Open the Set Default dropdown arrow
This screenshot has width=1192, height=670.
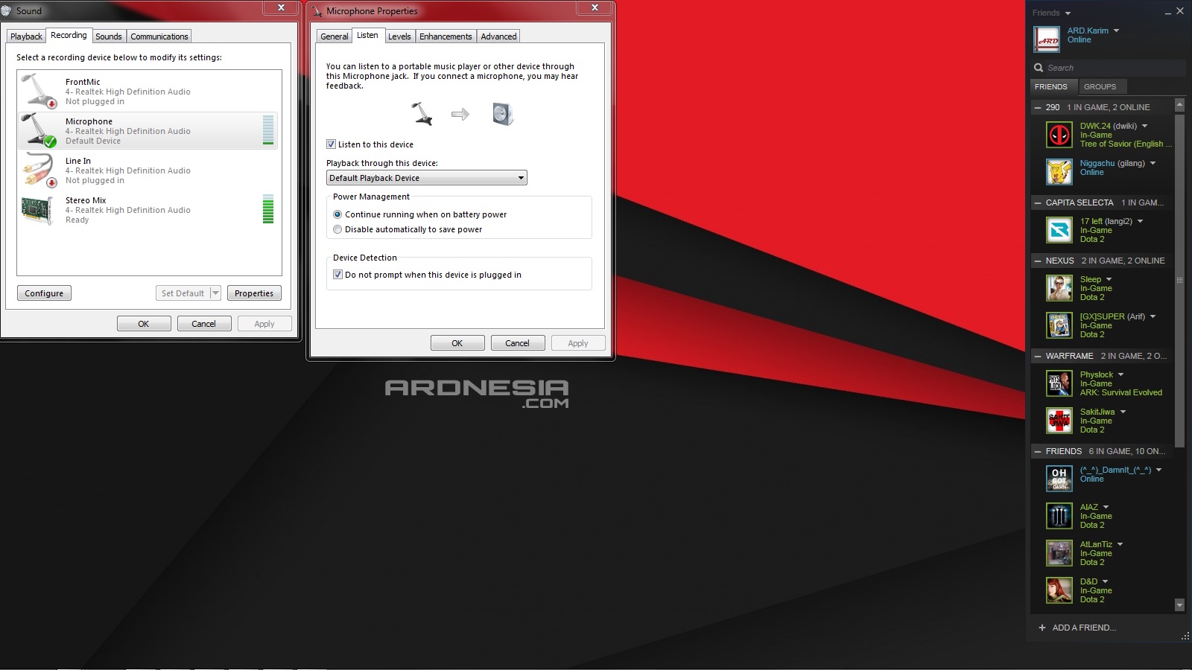pos(215,293)
